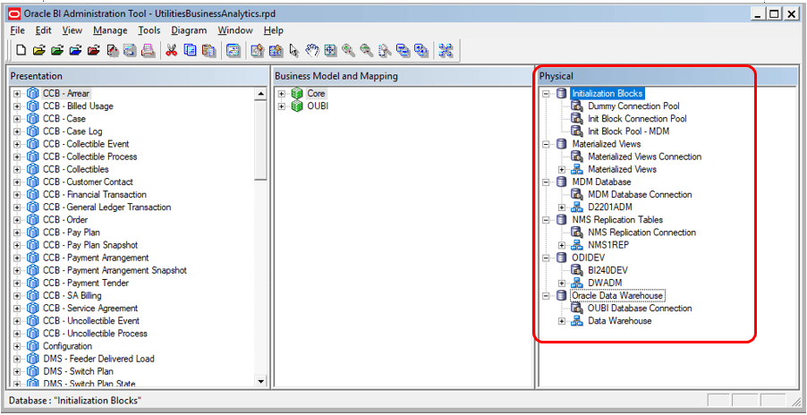Viewport: 807px width, 415px height.
Task: Click the green open-folder toolbar icon
Action: pos(57,50)
